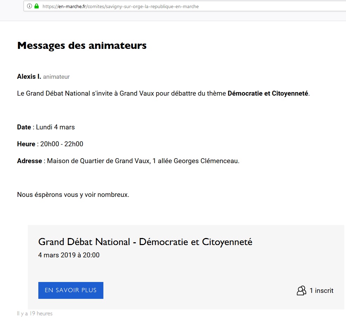Click the EN SAVOIR PLUS button
Viewport: 346px width, 321px height.
point(70,290)
